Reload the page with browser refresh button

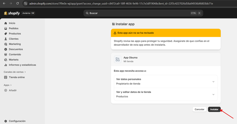click(18, 3)
